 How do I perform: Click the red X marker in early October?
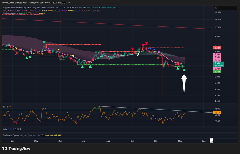[158, 58]
